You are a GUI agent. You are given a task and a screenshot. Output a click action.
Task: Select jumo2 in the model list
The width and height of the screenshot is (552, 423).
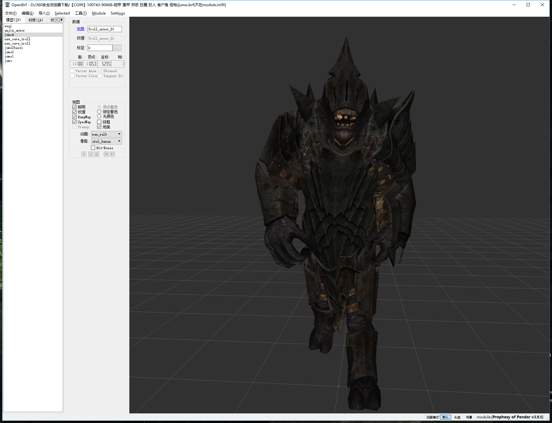tap(33, 52)
